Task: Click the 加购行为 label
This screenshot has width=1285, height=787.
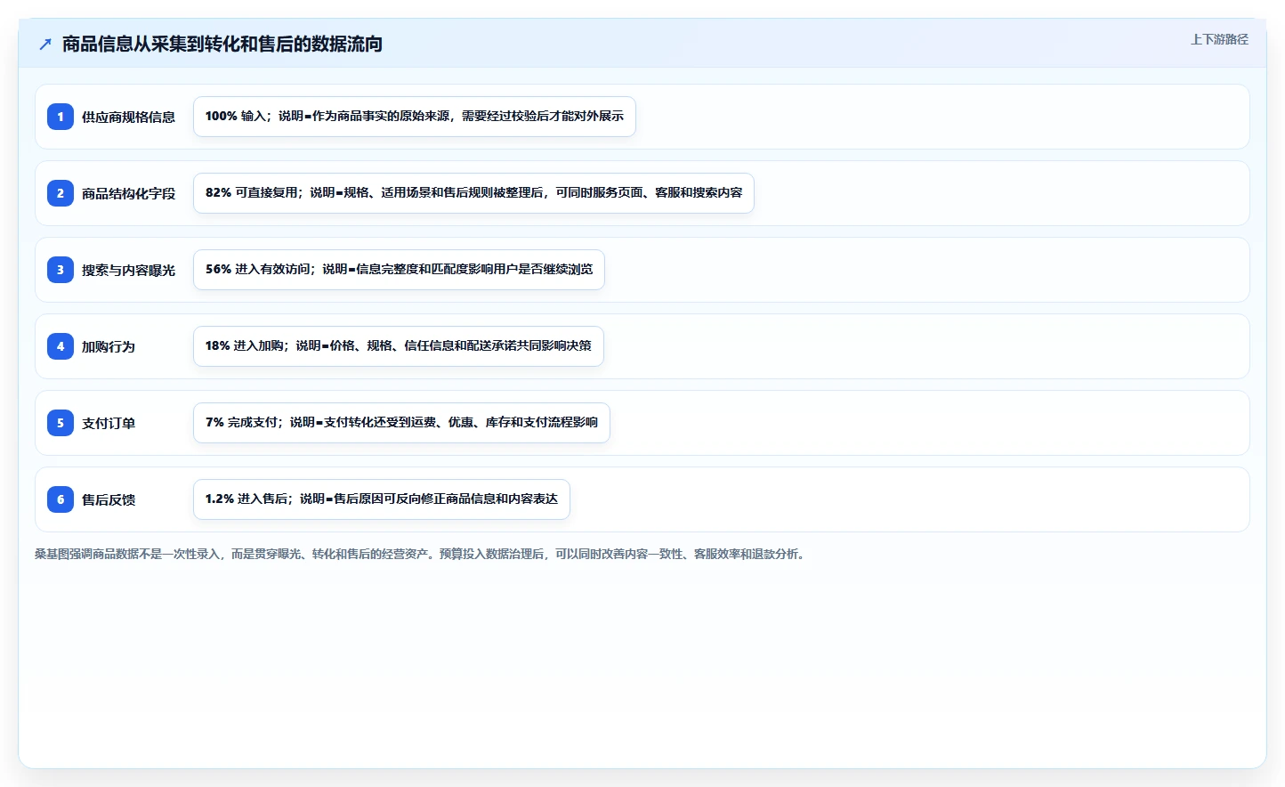Action: 109,346
